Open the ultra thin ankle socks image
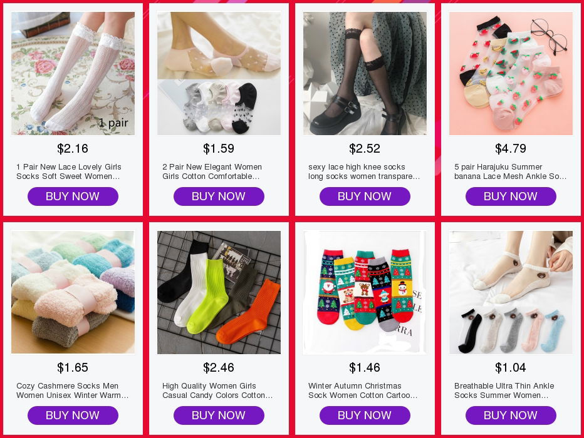The image size is (584, 438). (x=511, y=292)
